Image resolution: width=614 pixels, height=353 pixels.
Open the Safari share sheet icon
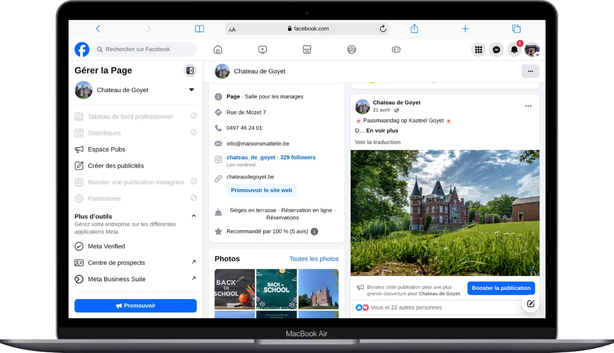tap(414, 29)
